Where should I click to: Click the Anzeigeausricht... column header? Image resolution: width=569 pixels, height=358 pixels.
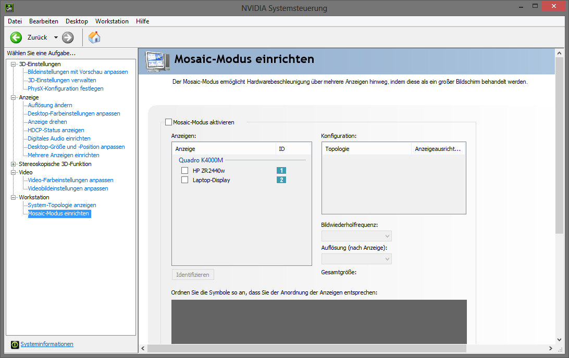(438, 149)
